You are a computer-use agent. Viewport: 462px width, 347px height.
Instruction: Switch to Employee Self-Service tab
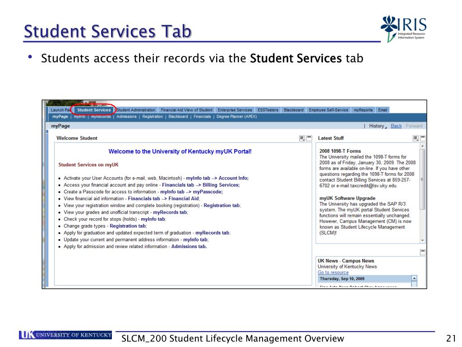(328, 110)
